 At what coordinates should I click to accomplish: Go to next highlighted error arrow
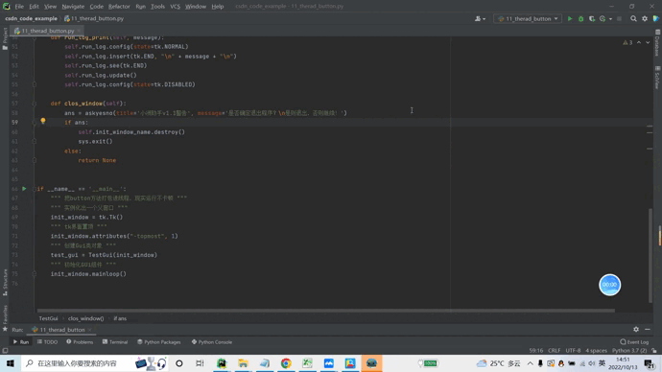tap(648, 42)
